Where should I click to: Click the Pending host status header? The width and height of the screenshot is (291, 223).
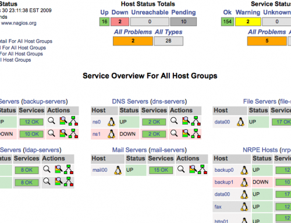tap(183, 12)
